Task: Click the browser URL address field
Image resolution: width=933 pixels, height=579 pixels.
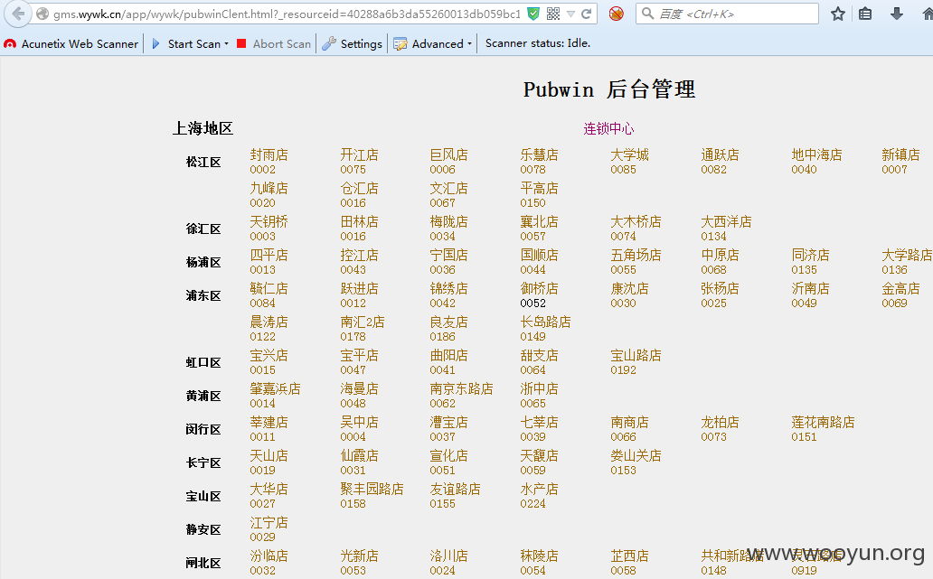Action: (287, 14)
